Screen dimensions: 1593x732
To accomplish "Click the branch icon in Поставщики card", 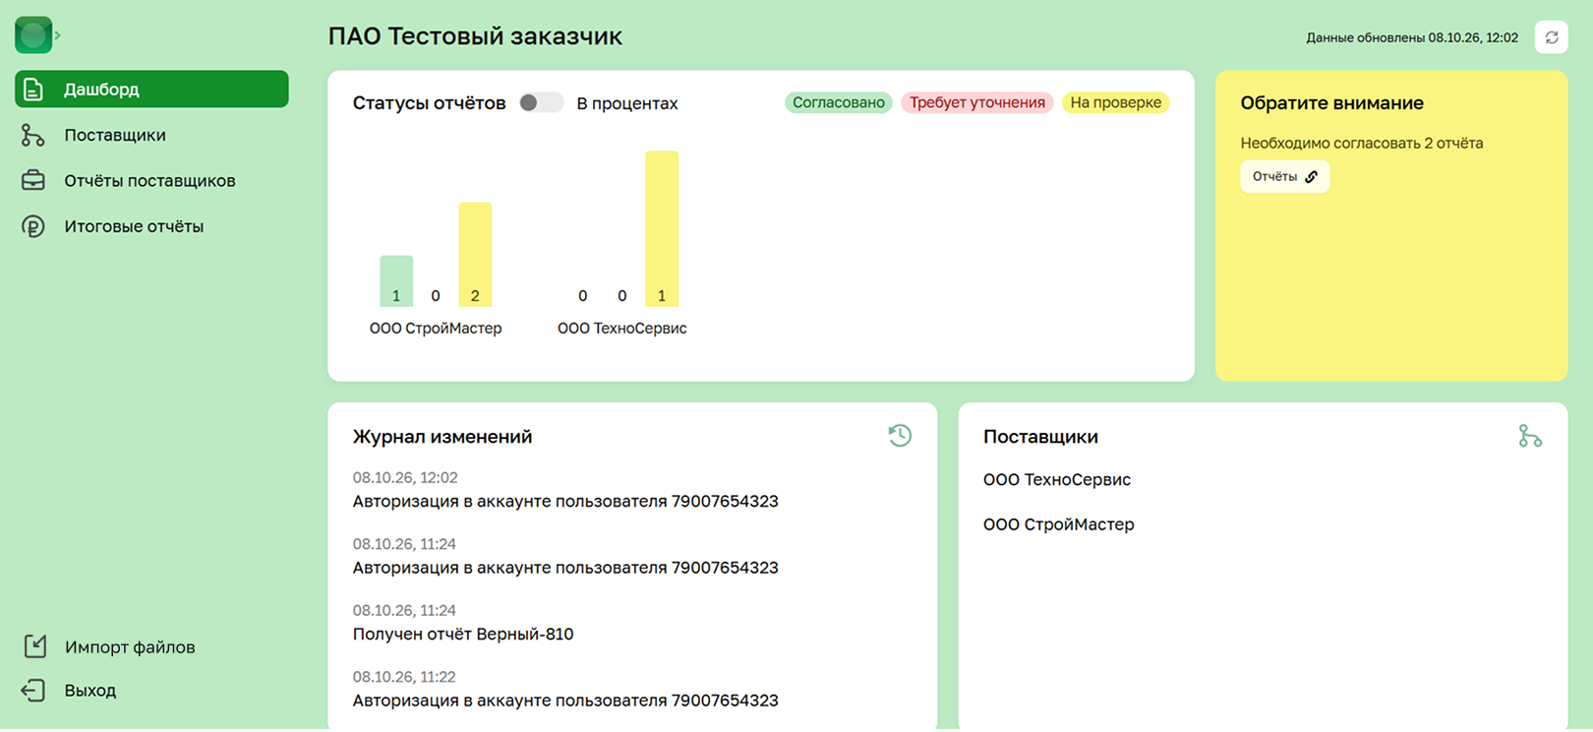I will [1530, 436].
